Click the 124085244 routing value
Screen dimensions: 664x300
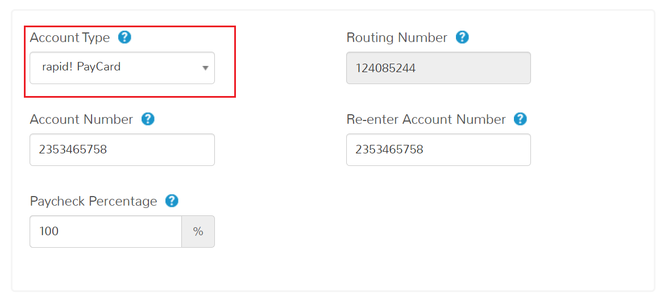pyautogui.click(x=386, y=68)
